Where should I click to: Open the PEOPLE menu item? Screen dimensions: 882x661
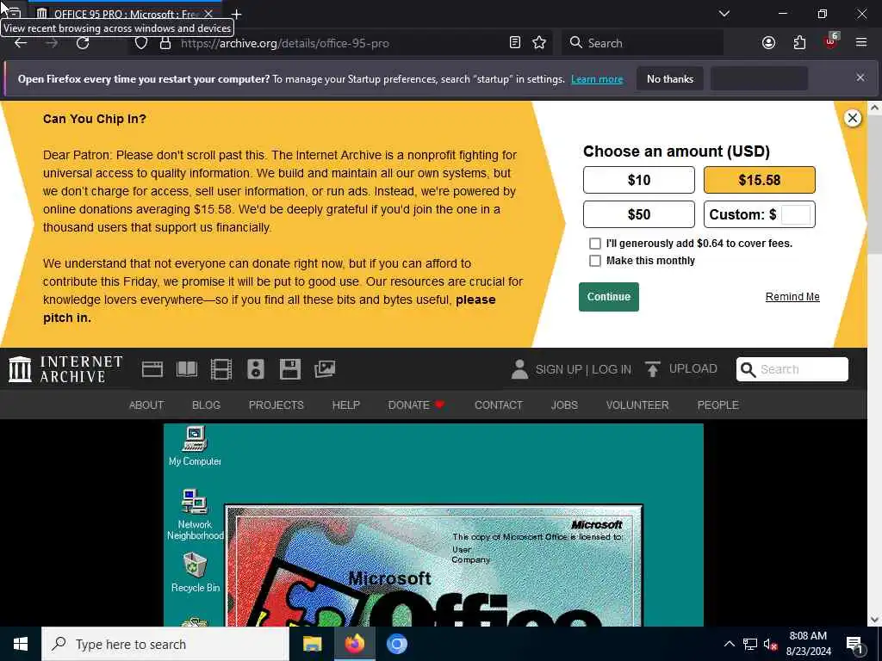717,405
